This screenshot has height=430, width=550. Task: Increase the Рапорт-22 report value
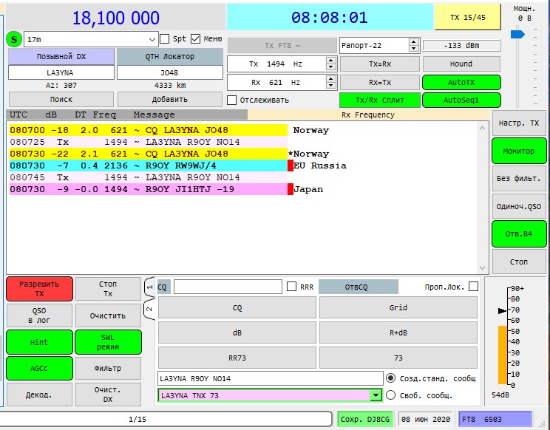(414, 41)
